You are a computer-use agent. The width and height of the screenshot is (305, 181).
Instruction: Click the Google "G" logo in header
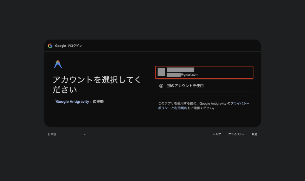(50, 46)
